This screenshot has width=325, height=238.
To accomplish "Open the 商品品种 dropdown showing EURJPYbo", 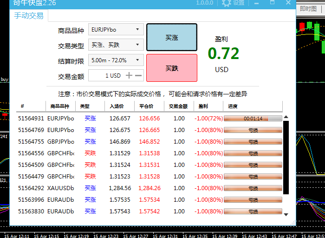I will tap(116, 30).
